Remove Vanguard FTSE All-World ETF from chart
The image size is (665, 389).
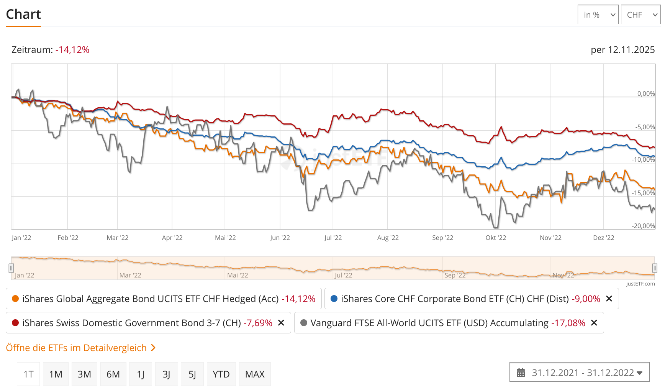click(594, 323)
